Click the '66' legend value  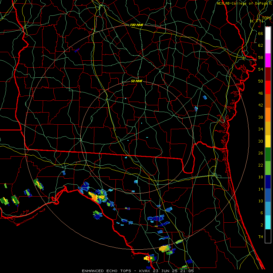coord(261,33)
